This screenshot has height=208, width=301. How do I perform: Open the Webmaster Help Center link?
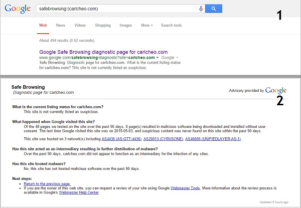pyautogui.click(x=79, y=192)
